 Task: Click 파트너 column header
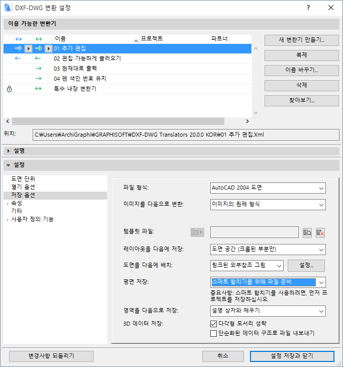coord(231,39)
